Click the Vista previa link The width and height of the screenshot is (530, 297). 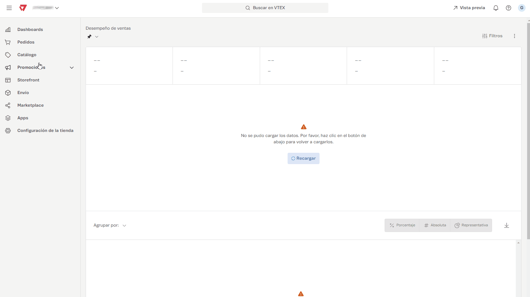pos(469,8)
